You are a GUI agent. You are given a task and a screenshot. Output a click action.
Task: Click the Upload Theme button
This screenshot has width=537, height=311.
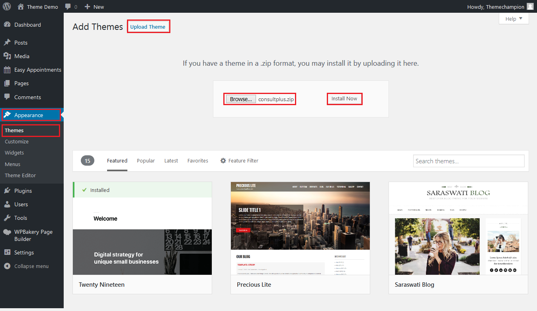coord(148,27)
